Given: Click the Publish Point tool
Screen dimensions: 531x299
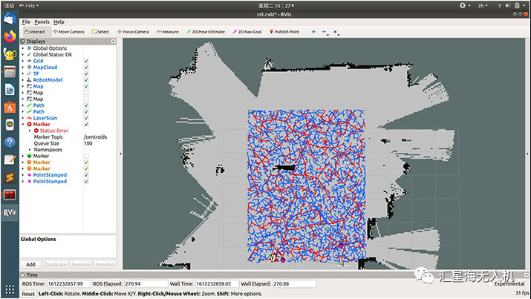Looking at the screenshot, I should [284, 32].
